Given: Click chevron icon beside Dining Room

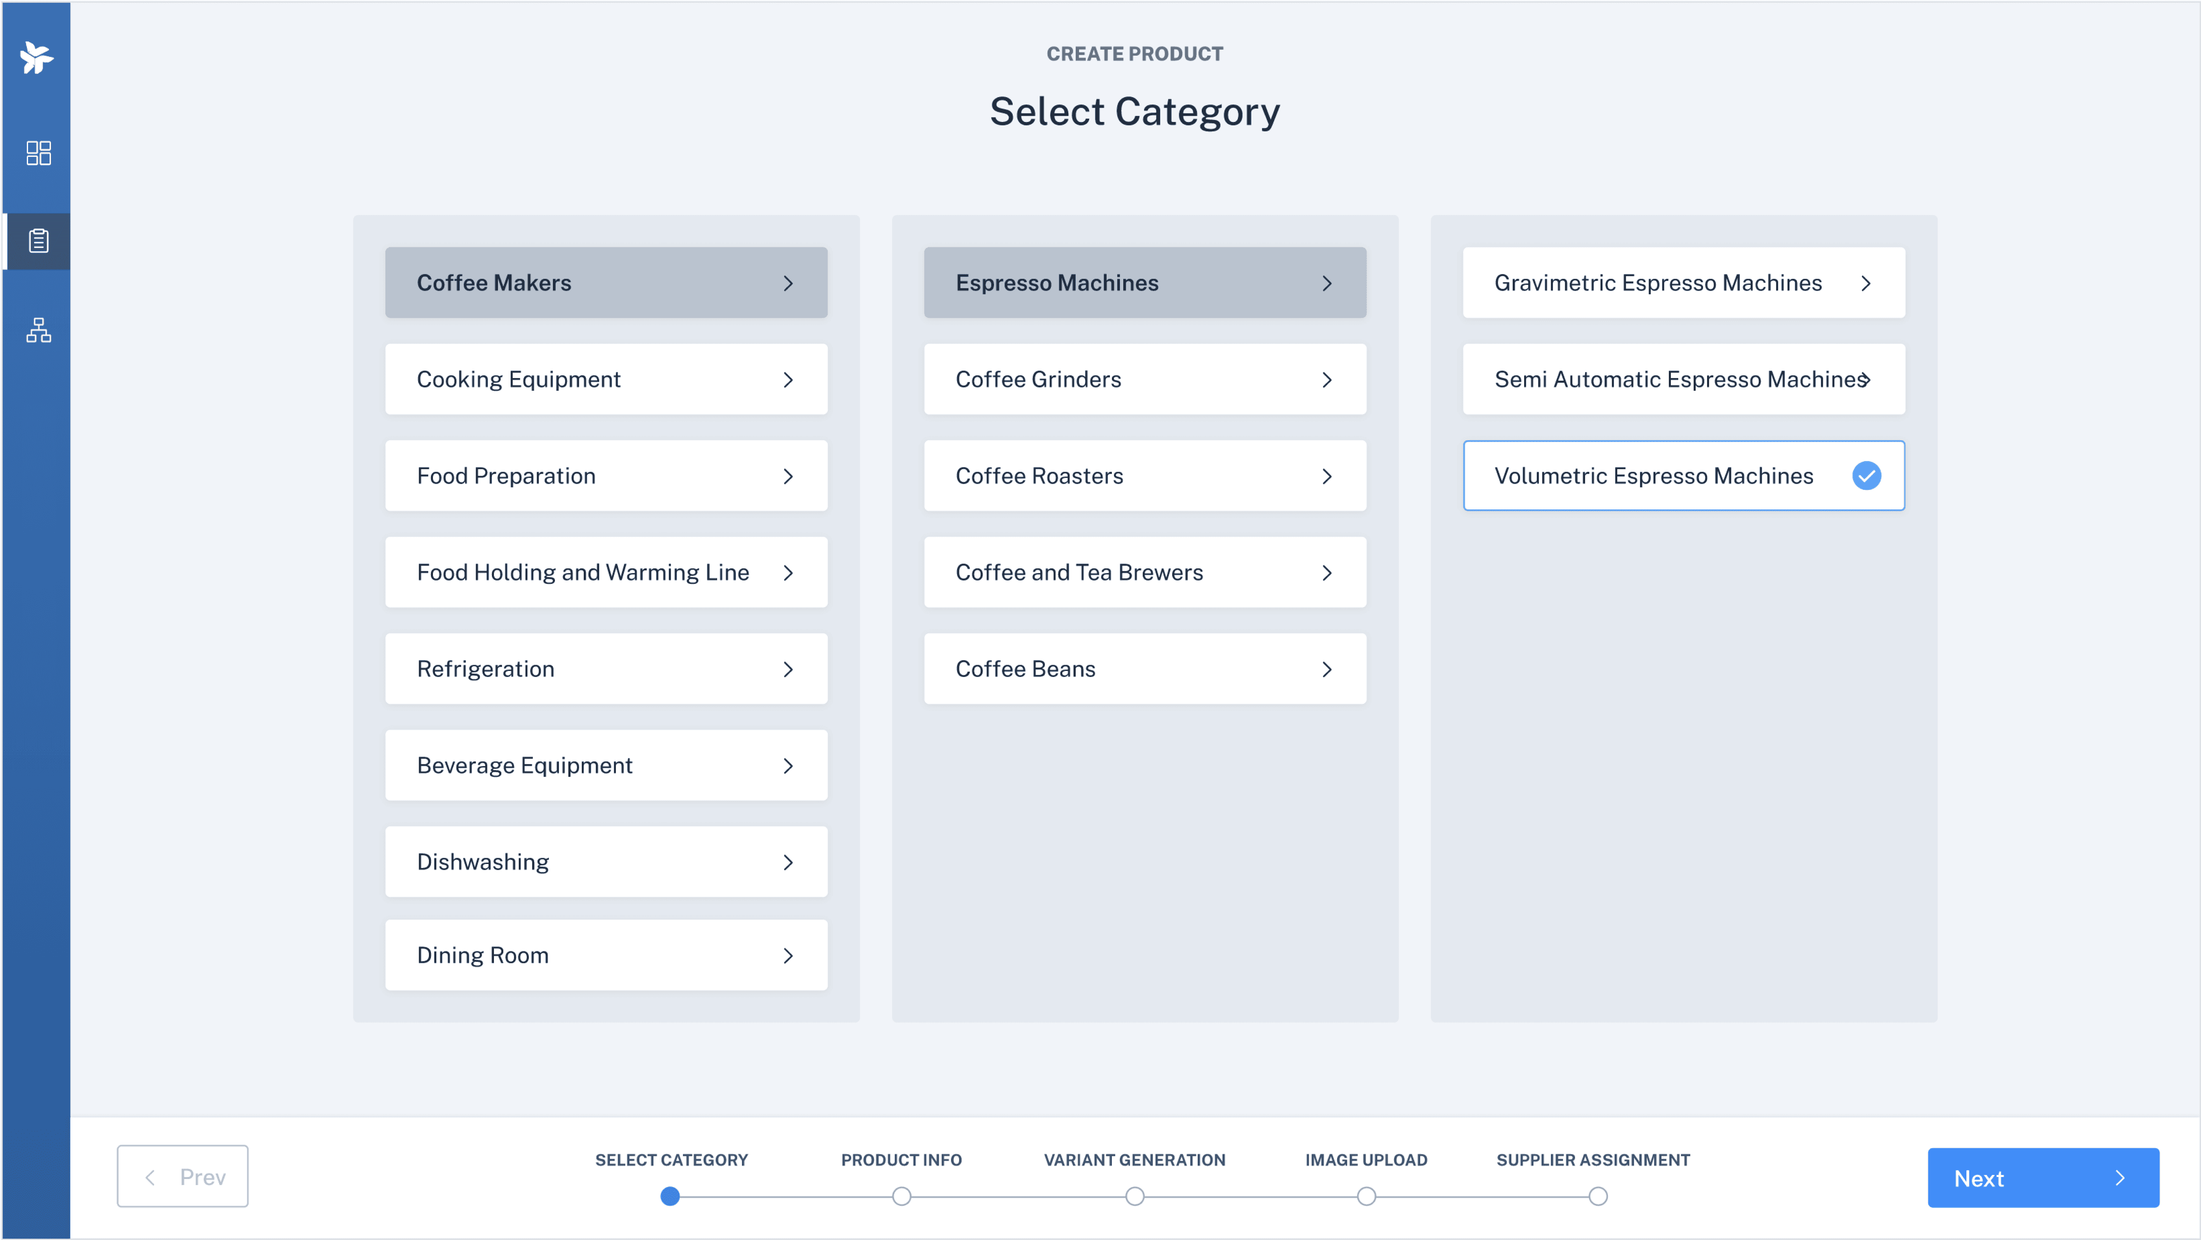Looking at the screenshot, I should point(788,955).
